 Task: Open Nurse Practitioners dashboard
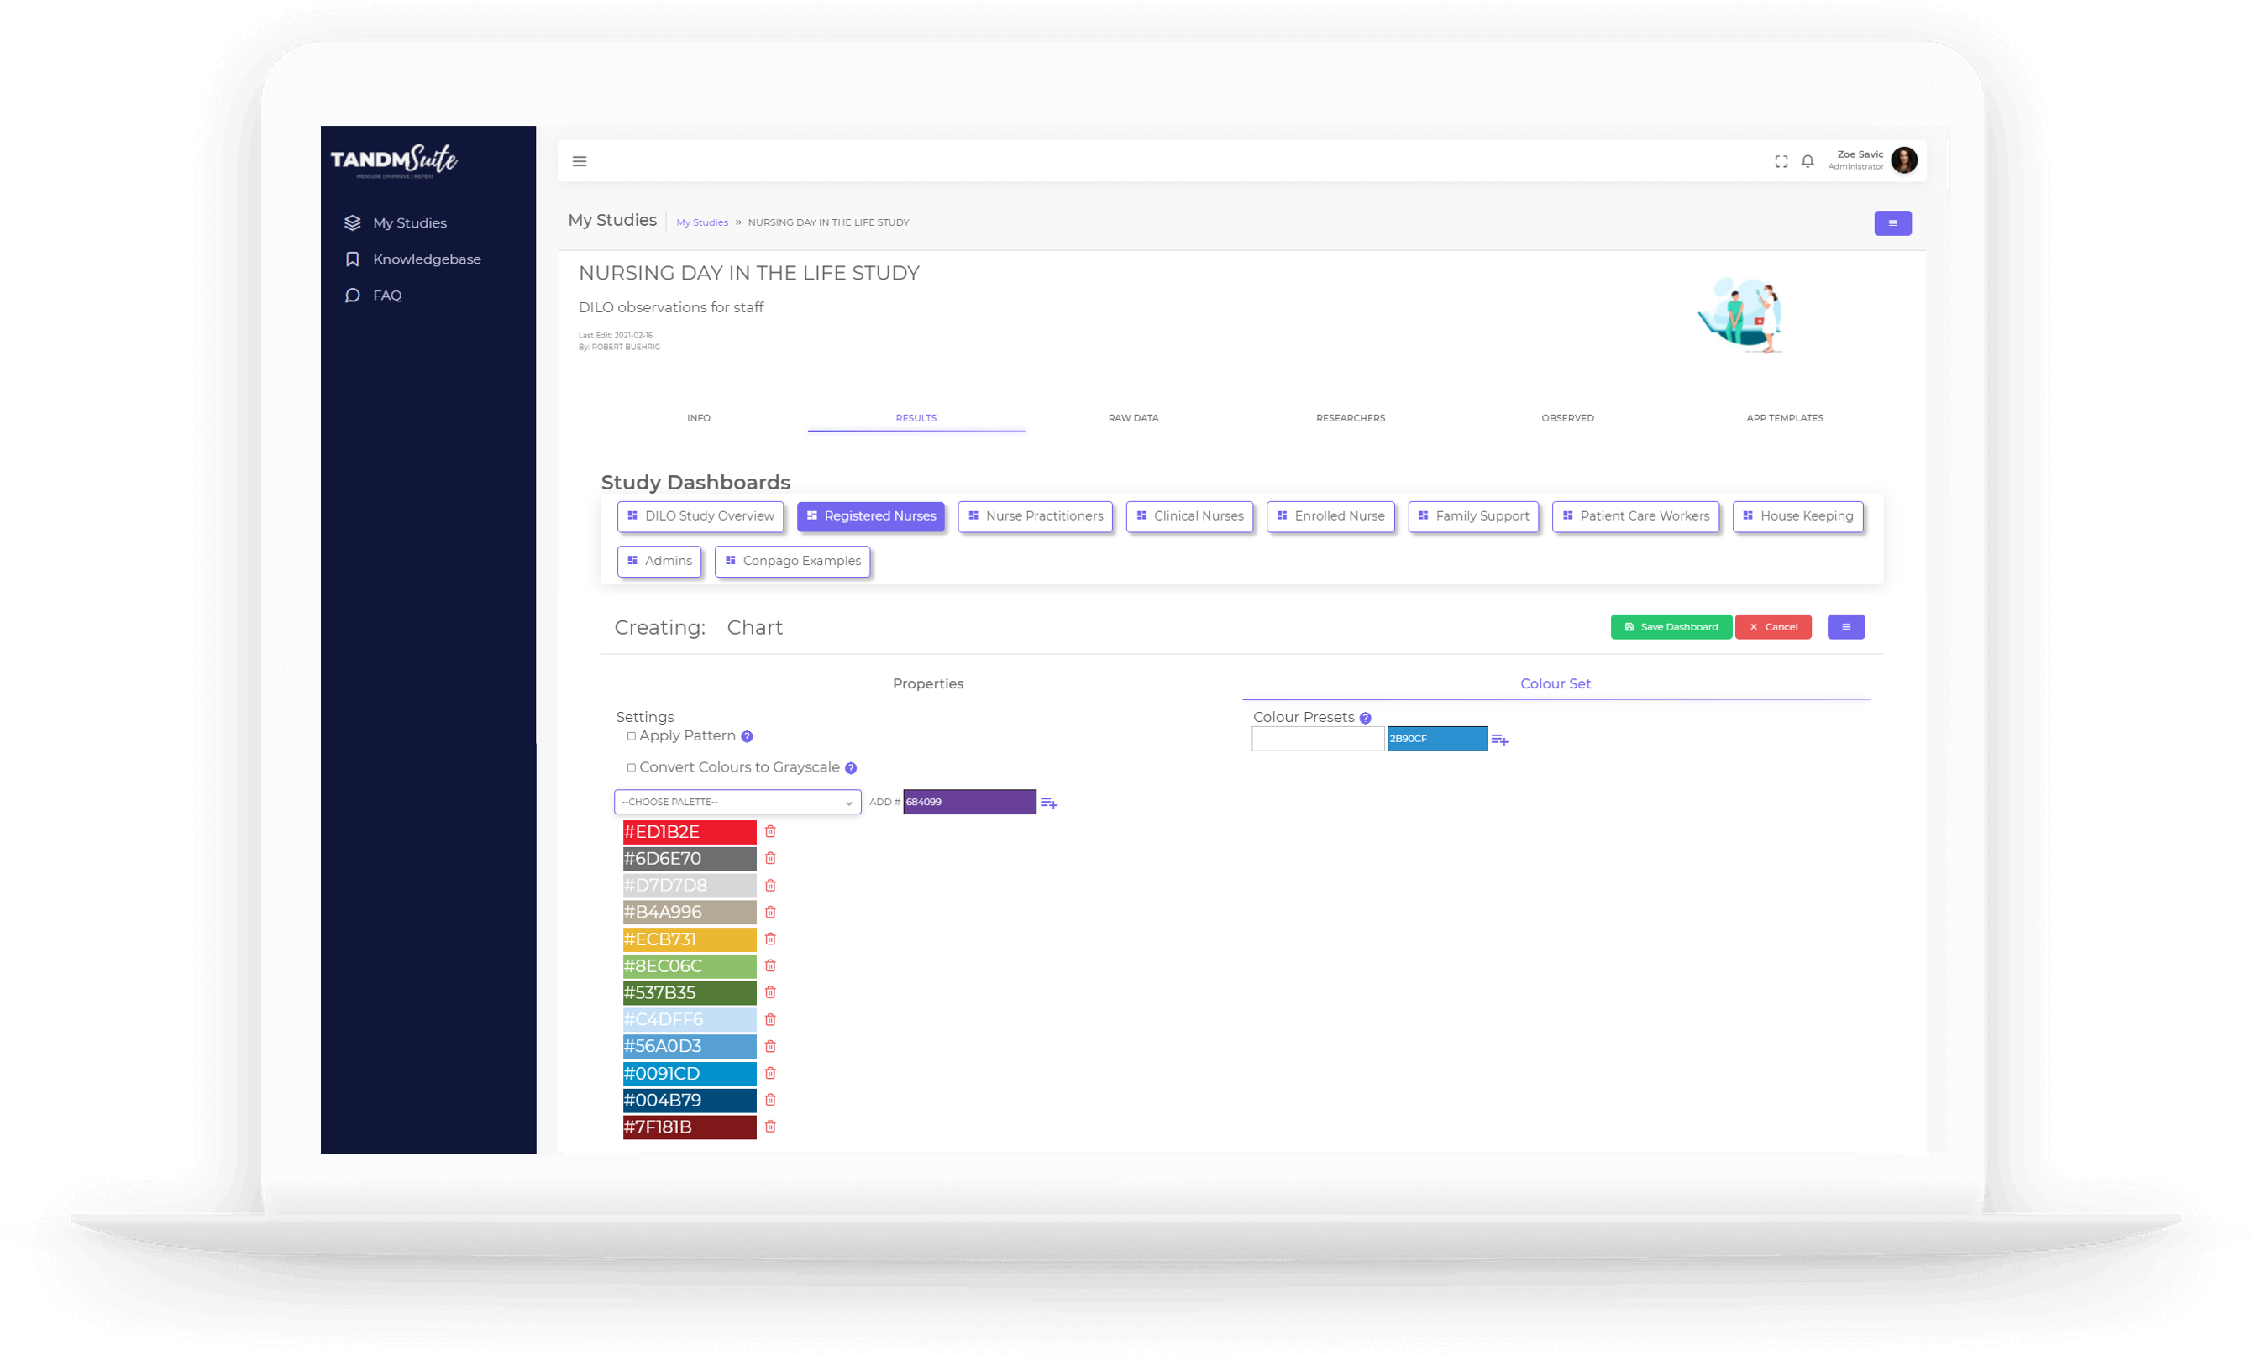click(1035, 517)
